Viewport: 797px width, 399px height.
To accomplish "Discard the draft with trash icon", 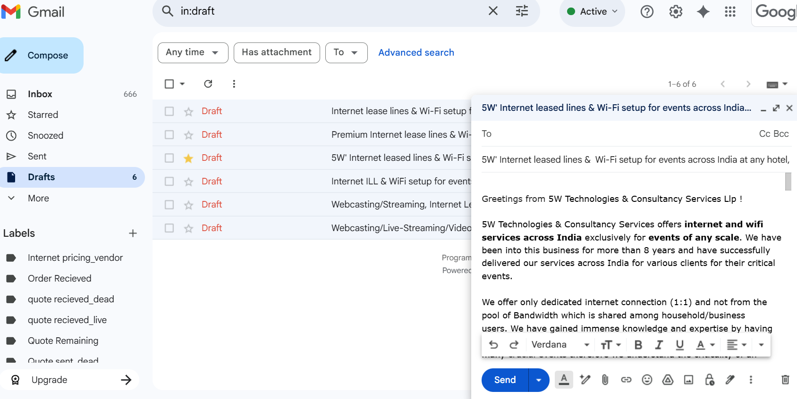I will [x=785, y=380].
